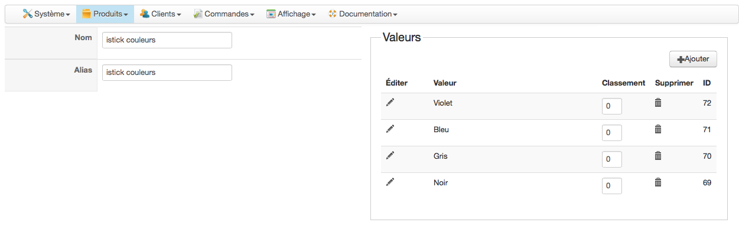
Task: Expand the Produits menu
Action: (105, 14)
